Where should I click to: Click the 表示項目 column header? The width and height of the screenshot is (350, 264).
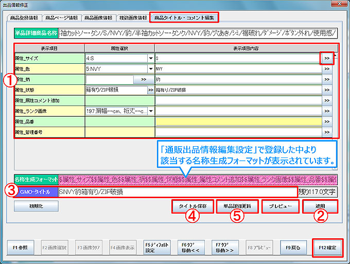coord(49,48)
